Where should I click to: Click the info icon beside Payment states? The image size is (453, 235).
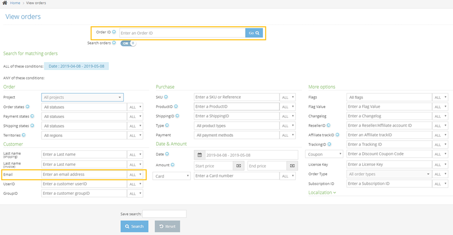32,117
